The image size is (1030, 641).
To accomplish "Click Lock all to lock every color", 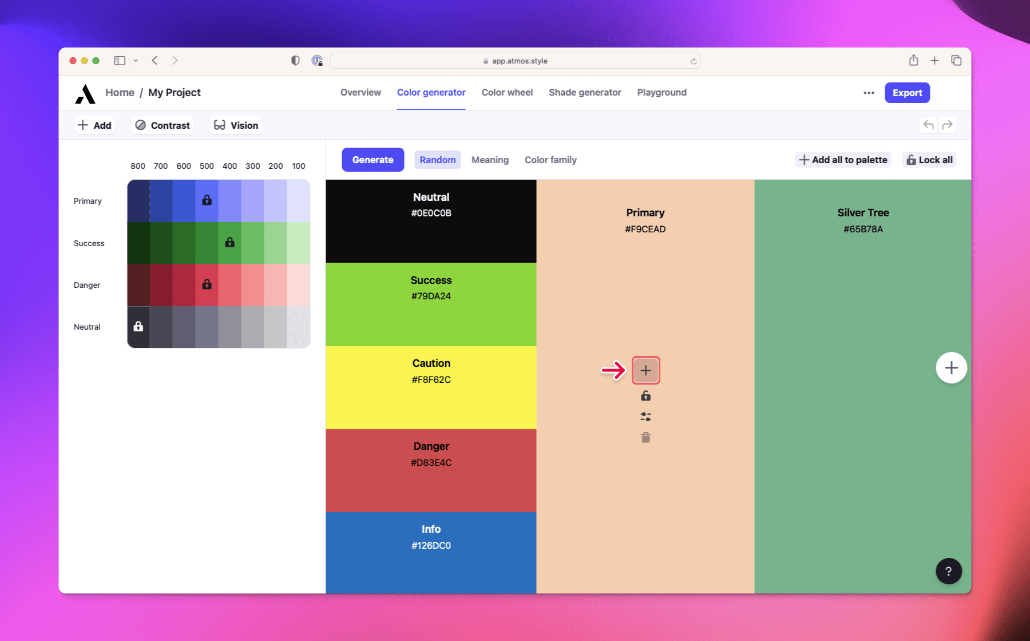I will tap(929, 160).
